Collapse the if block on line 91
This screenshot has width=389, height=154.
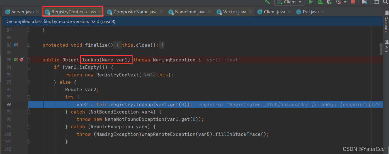tap(29, 67)
